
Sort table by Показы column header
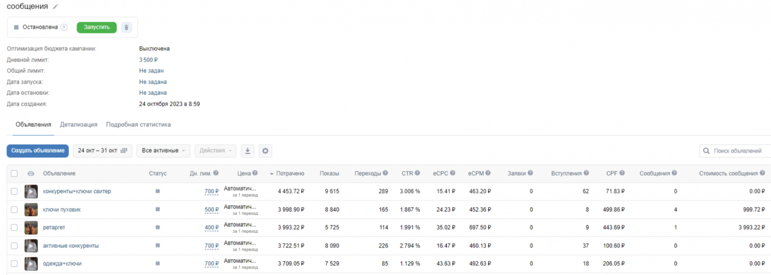pyautogui.click(x=329, y=174)
